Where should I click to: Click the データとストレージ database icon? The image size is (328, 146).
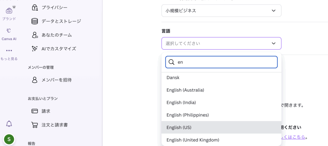click(x=35, y=21)
